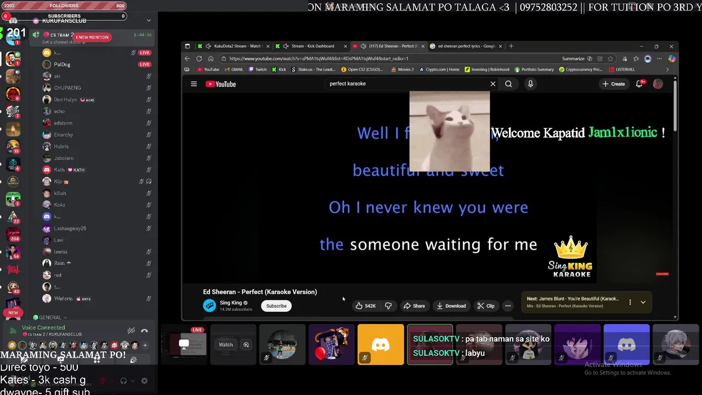Subscribe to Sing King channel

tap(276, 306)
